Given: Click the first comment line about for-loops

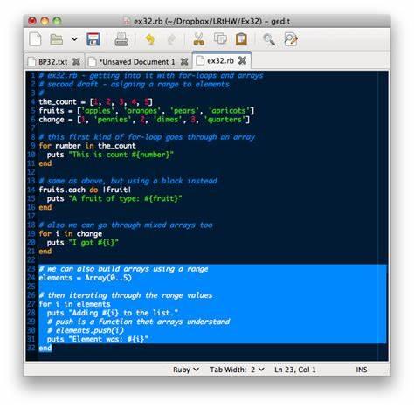Looking at the screenshot, I should click(151, 76).
